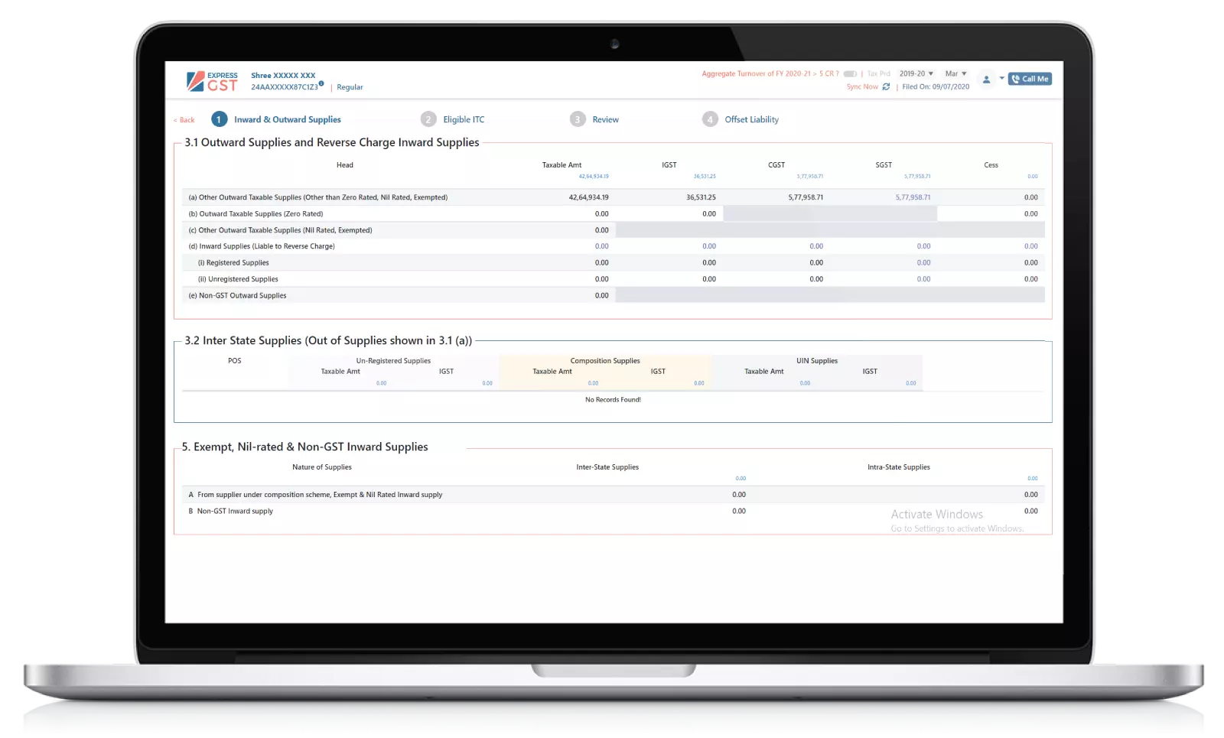Click Taxable Amt 0.00 for Inward Supplies row (d)
Viewport: 1224px width, 738px height.
(601, 246)
